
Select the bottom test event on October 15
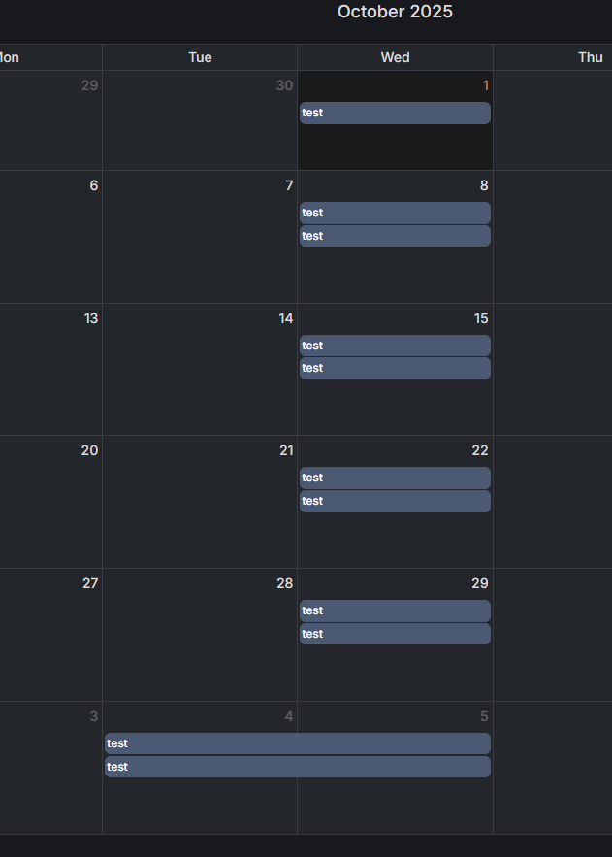[x=395, y=369]
